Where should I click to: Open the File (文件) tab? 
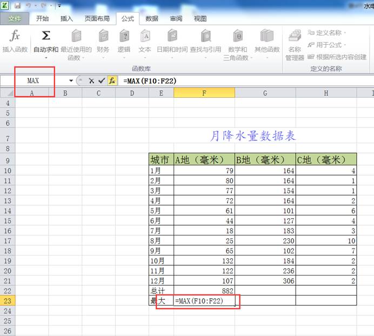pos(15,18)
